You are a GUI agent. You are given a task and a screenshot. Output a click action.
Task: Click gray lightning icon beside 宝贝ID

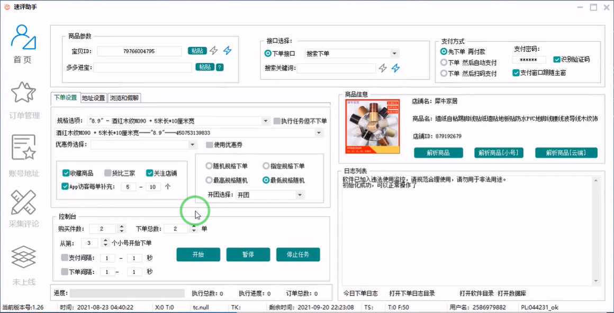213,50
